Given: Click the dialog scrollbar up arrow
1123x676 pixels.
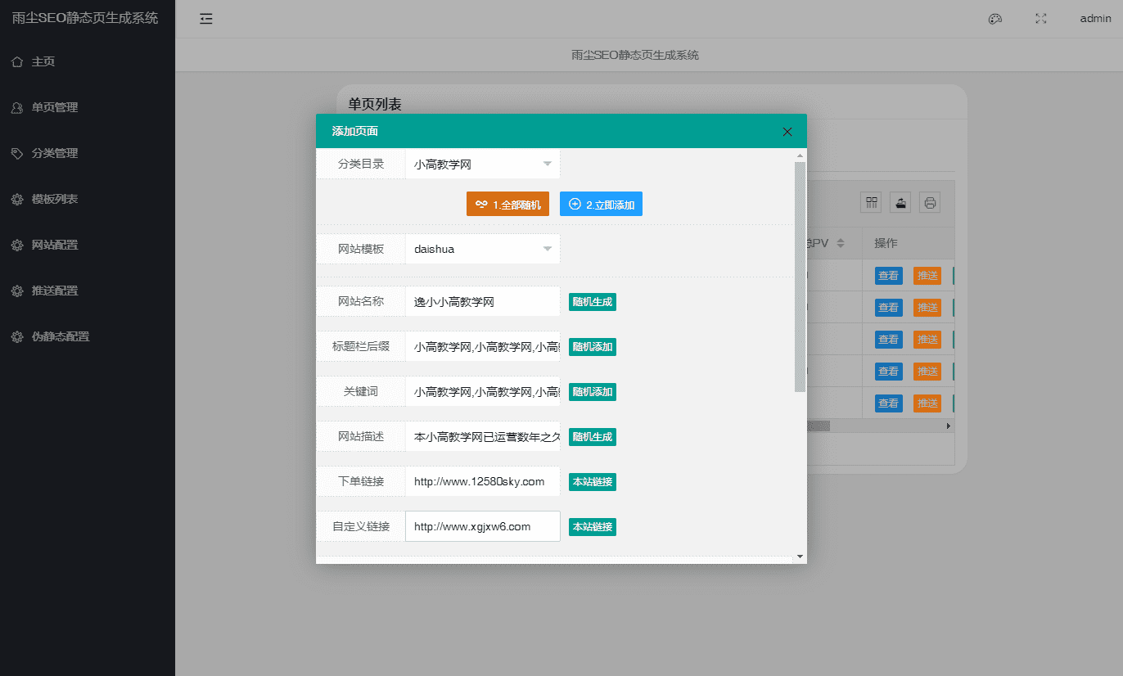Looking at the screenshot, I should (800, 155).
